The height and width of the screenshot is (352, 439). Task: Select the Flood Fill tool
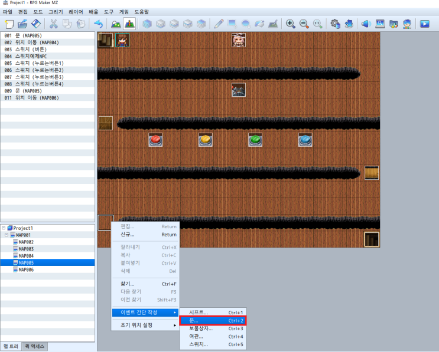pyautogui.click(x=259, y=24)
